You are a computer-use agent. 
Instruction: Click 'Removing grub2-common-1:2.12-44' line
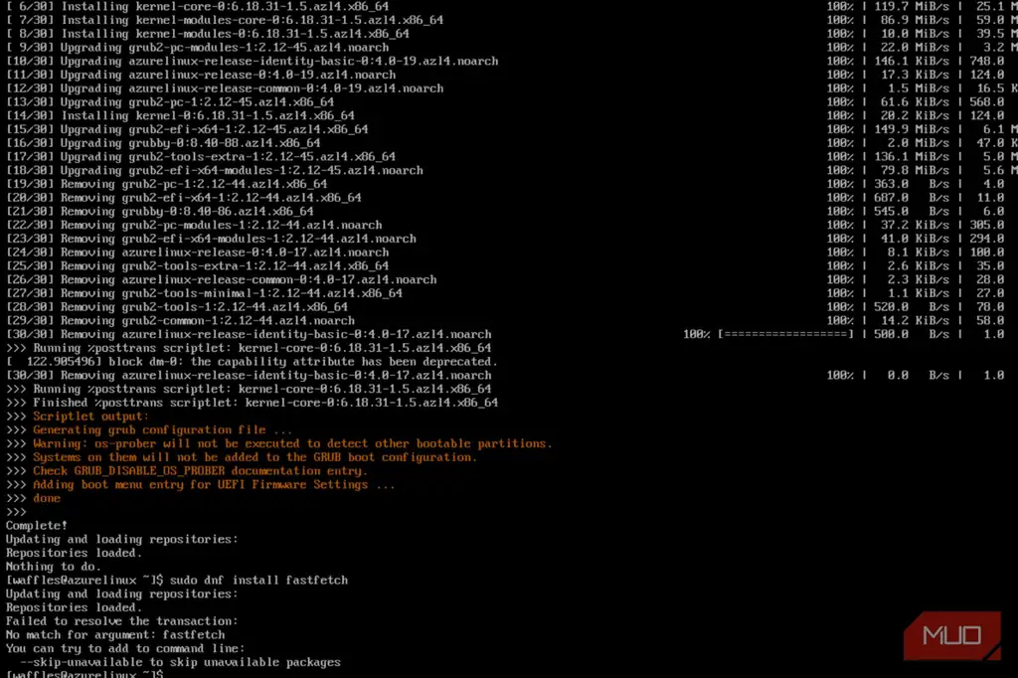coord(181,320)
